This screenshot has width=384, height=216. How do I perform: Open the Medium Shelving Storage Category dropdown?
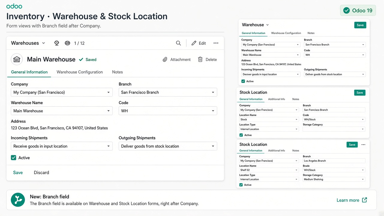pos(334,179)
